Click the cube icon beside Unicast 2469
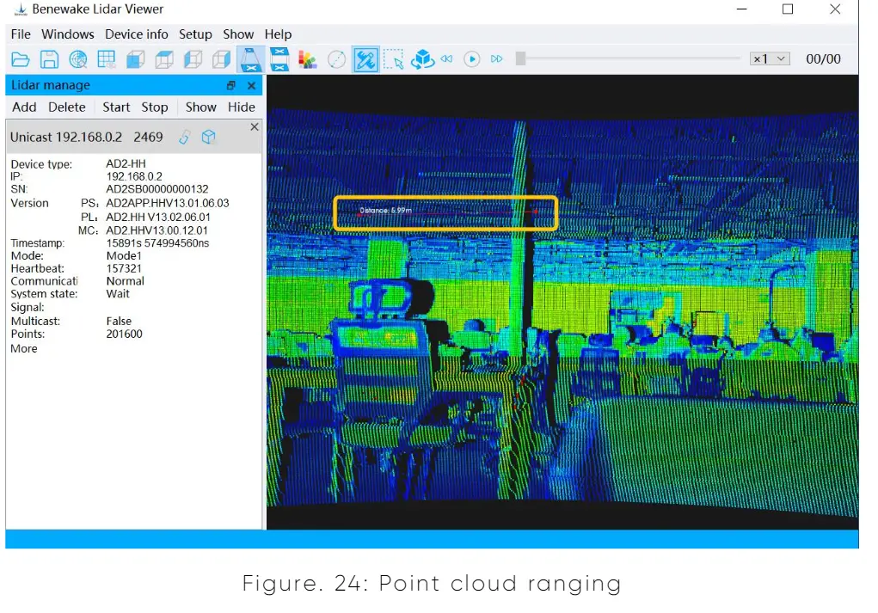Screen dimensions: 878x613 [208, 138]
